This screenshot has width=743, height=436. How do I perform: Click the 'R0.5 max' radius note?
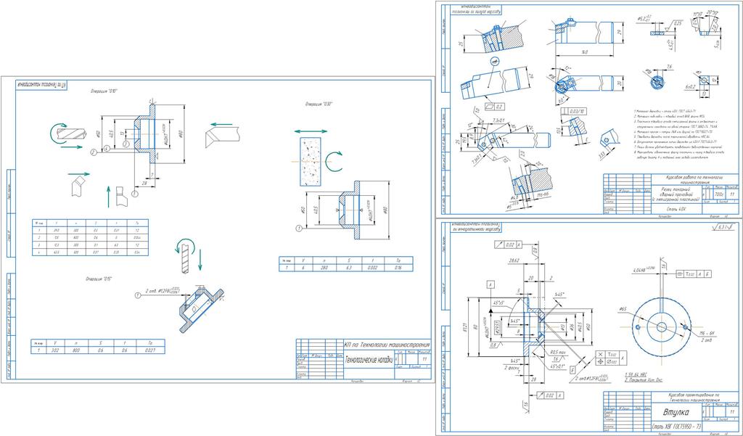point(557,352)
